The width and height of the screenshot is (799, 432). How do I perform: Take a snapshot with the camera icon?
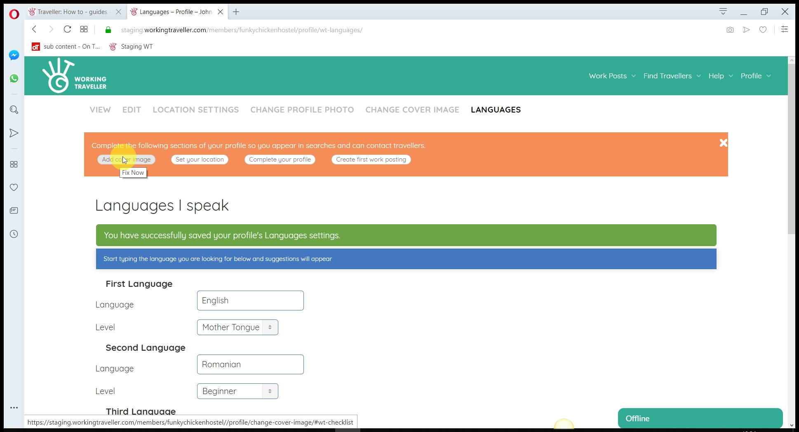coord(730,30)
